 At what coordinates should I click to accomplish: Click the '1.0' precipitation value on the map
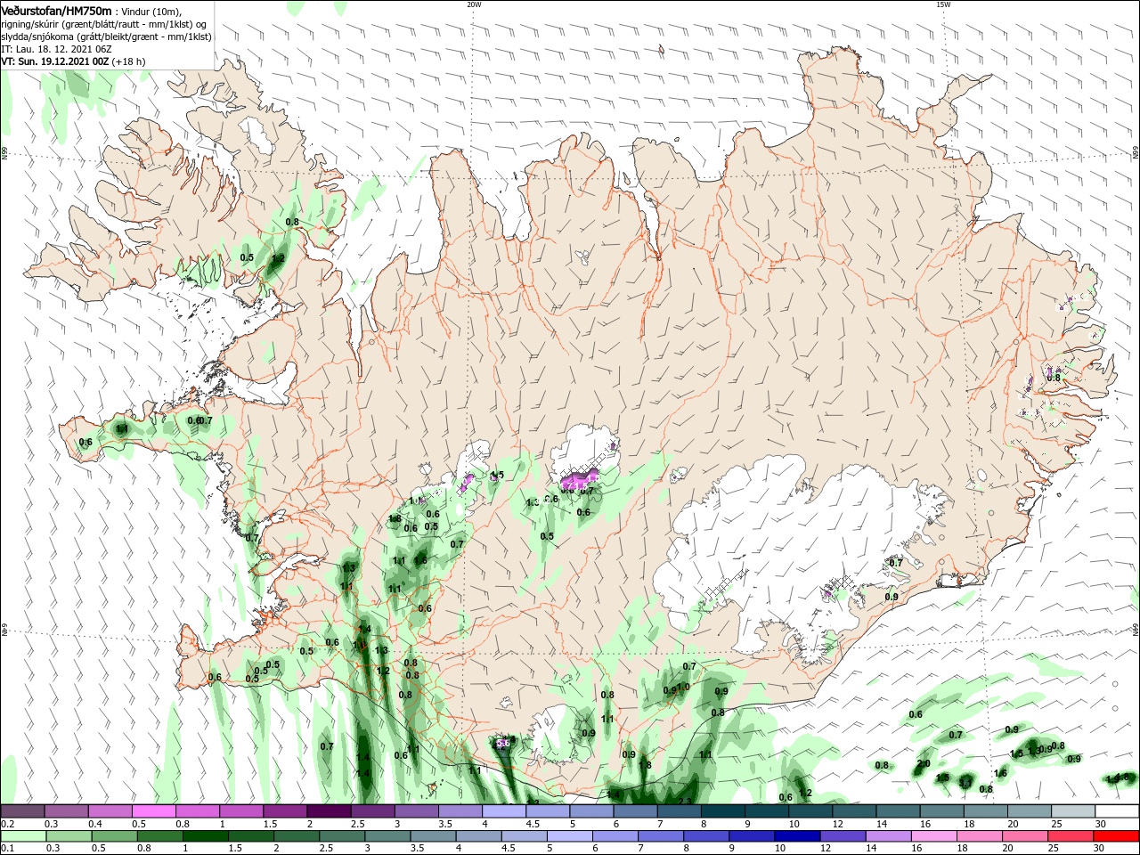pos(683,687)
